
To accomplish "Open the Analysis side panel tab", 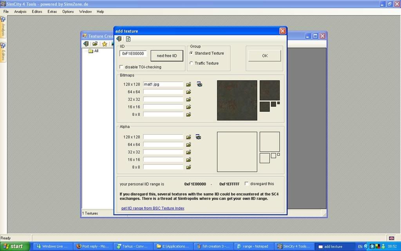I will click(3, 27).
